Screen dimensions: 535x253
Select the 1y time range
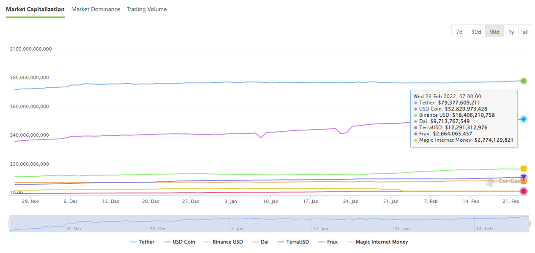tap(511, 32)
